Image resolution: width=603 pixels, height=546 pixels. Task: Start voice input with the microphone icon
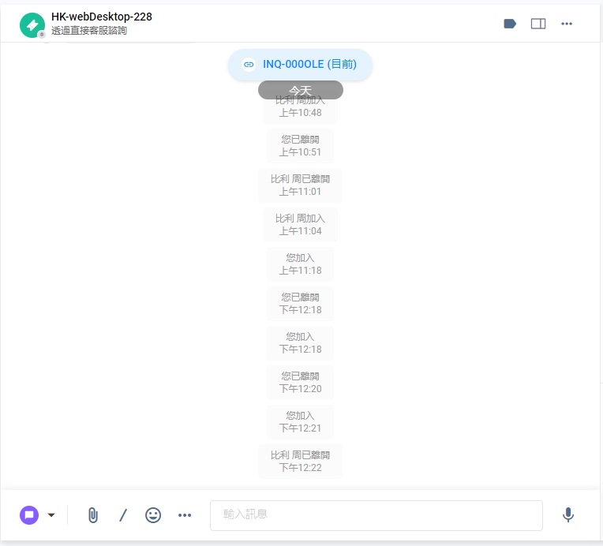(568, 515)
